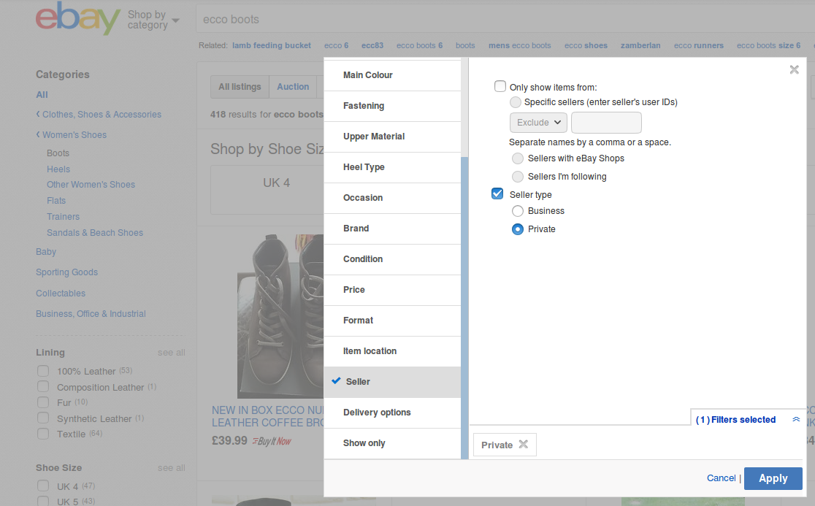Open the Upper Material filter tab
Screen dimensions: 815x506
pyautogui.click(x=392, y=137)
